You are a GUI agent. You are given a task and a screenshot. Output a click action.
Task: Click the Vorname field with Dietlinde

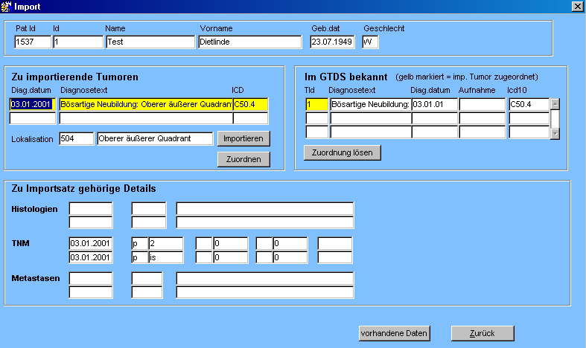pyautogui.click(x=249, y=42)
